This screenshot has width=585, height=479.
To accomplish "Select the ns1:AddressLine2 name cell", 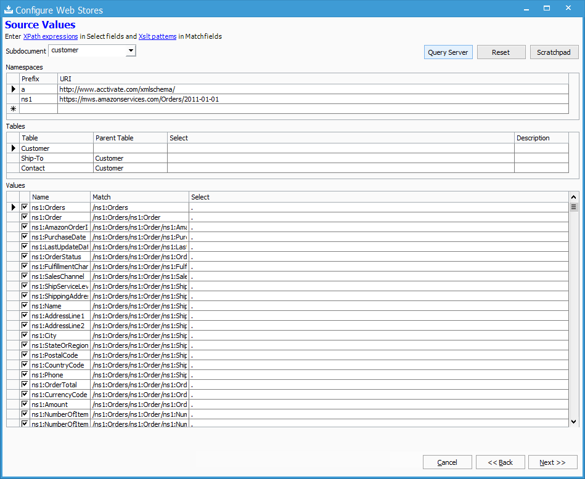I will click(x=60, y=326).
